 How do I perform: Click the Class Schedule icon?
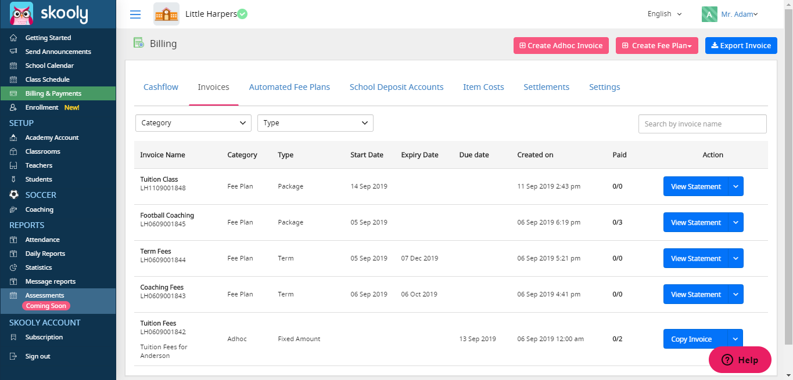tap(13, 79)
